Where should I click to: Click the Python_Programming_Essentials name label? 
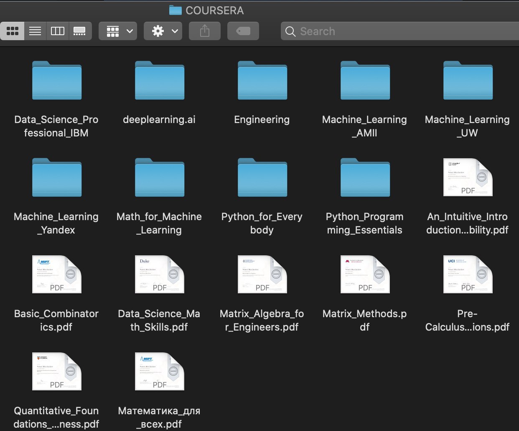tap(365, 223)
